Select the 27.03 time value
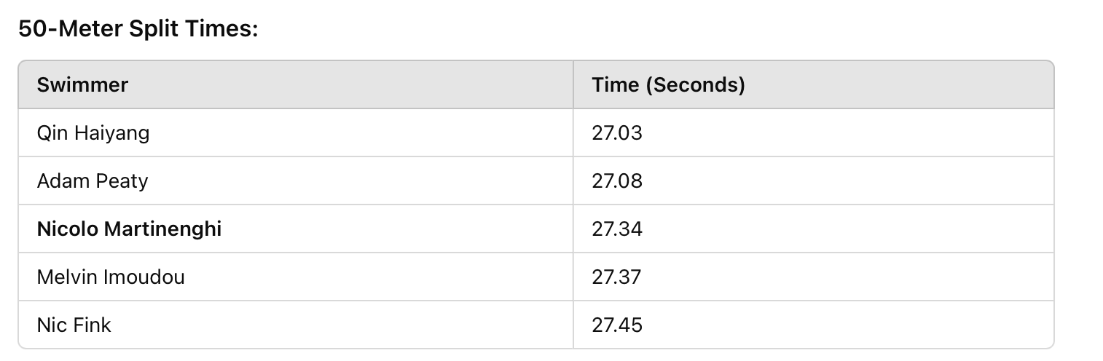The image size is (1103, 361). pyautogui.click(x=617, y=133)
